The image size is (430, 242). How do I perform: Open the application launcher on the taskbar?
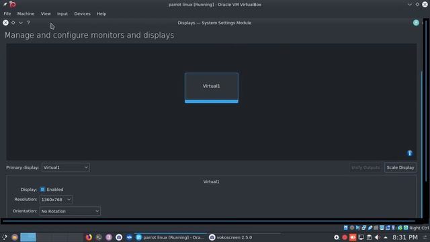coord(5,237)
